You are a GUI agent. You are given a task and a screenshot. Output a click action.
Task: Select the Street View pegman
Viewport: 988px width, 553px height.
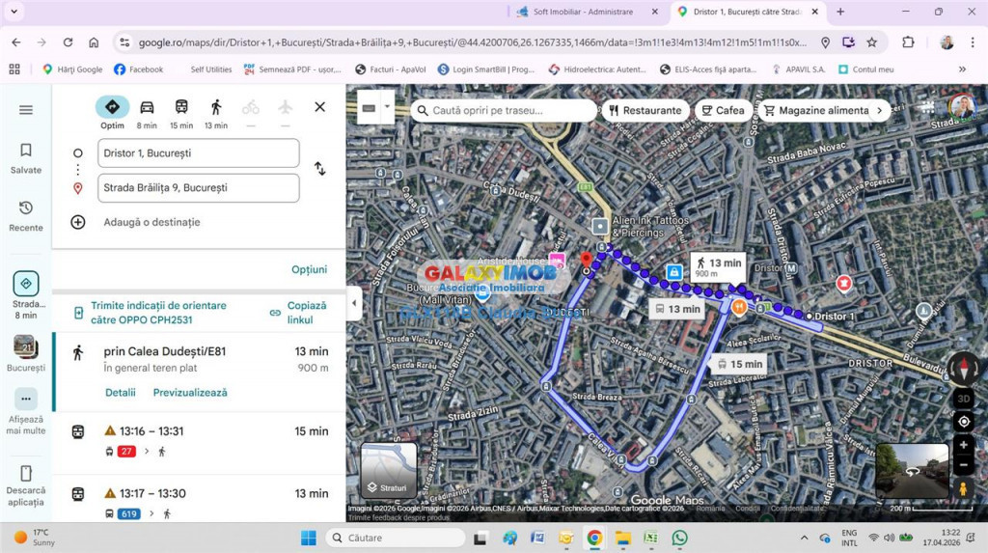pos(963,488)
